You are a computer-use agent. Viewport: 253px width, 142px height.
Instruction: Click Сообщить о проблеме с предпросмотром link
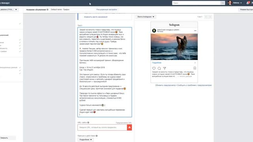pyautogui.click(x=194, y=85)
